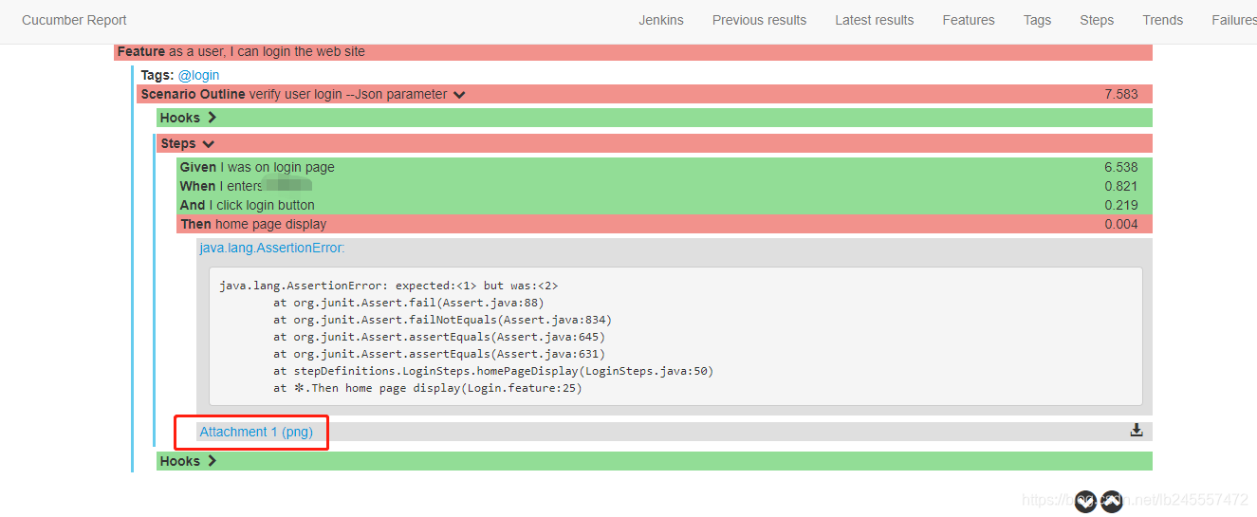Go to Previous results
Viewport: 1257px width, 517px height.
pyautogui.click(x=759, y=20)
